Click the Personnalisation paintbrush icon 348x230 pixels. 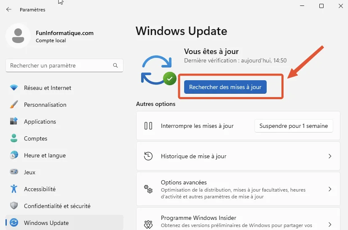pos(14,104)
